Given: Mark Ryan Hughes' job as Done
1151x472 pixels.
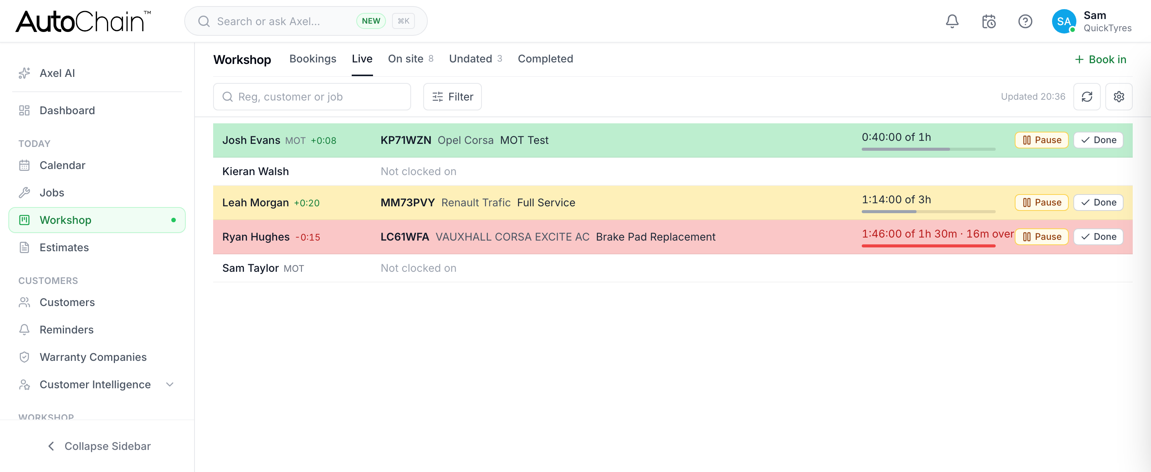Looking at the screenshot, I should pyautogui.click(x=1098, y=237).
